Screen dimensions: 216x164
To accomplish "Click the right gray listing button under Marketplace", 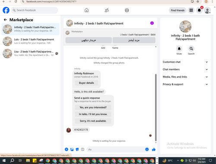I will (134, 40).
